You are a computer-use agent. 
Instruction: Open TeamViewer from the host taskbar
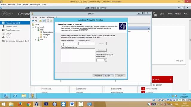pos(63,104)
